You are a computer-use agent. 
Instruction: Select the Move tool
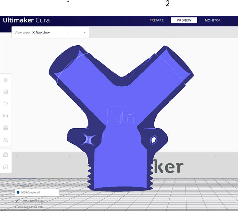click(x=6, y=80)
